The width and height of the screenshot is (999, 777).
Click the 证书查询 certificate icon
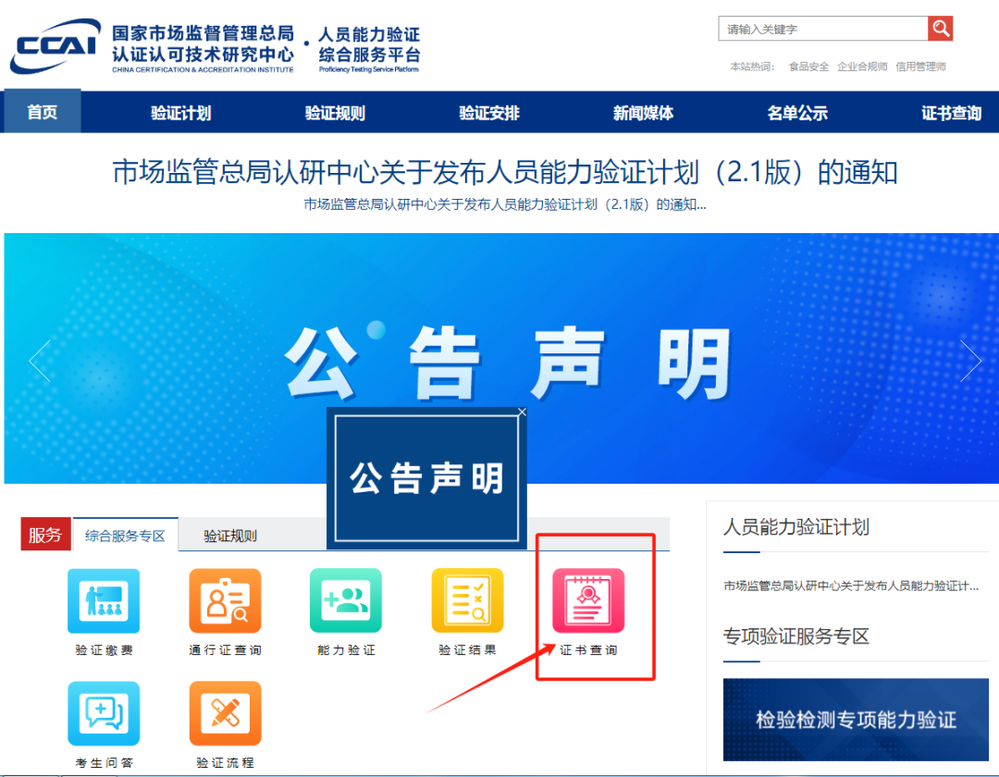pos(588,600)
